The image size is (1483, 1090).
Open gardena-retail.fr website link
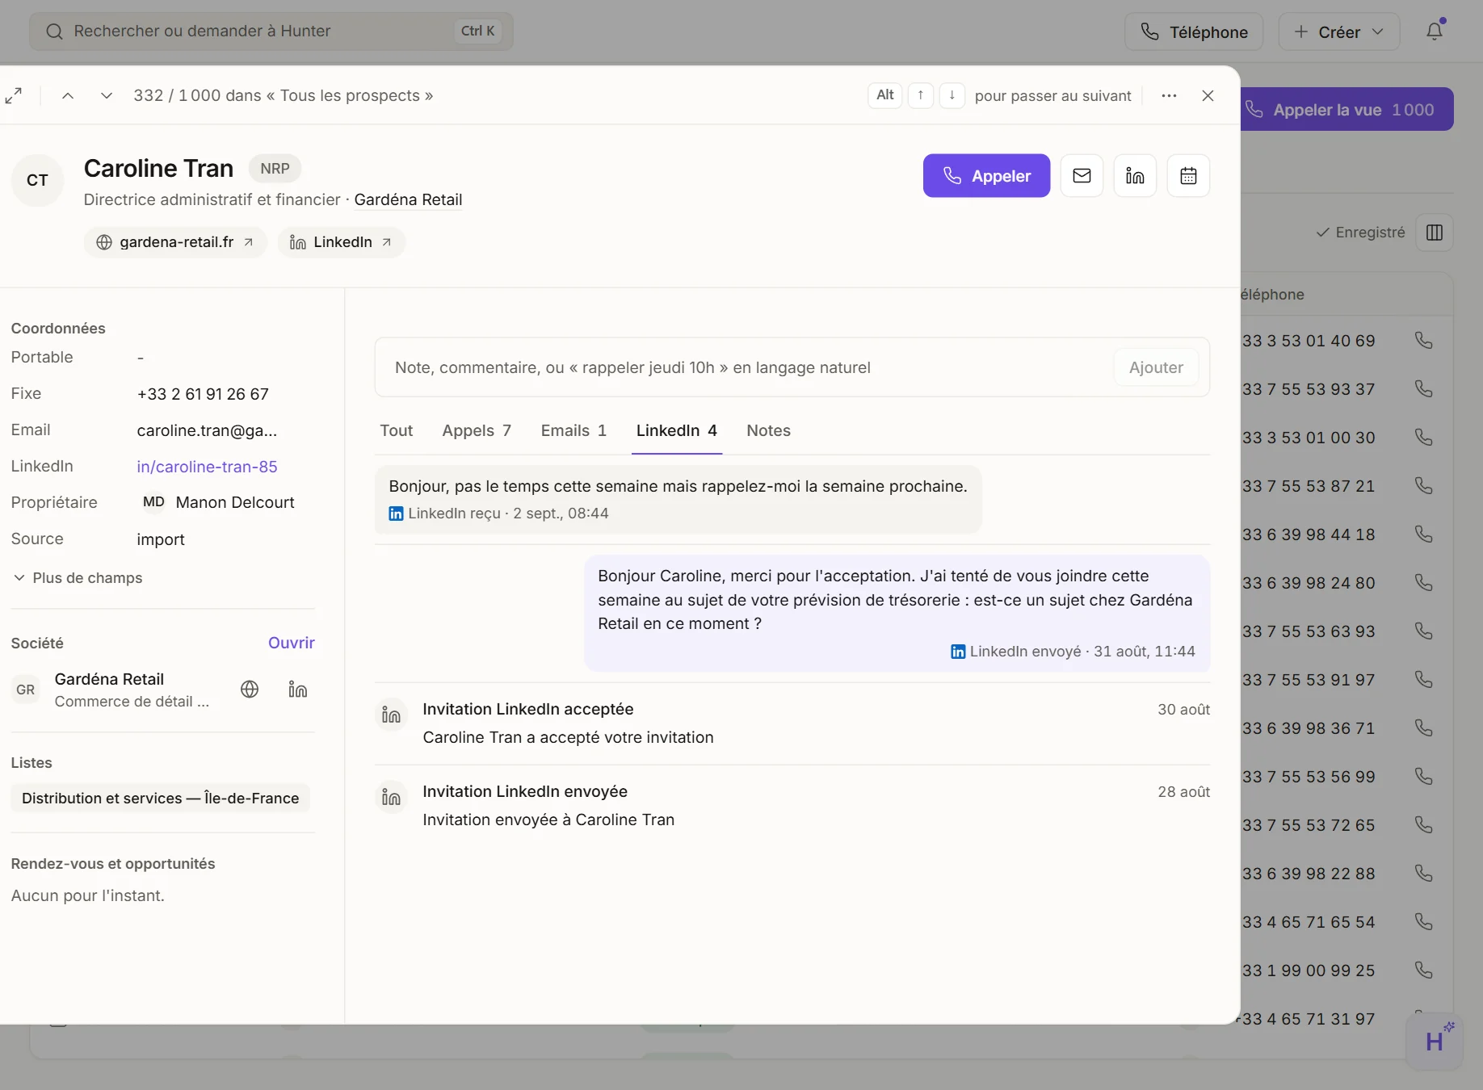click(x=175, y=242)
